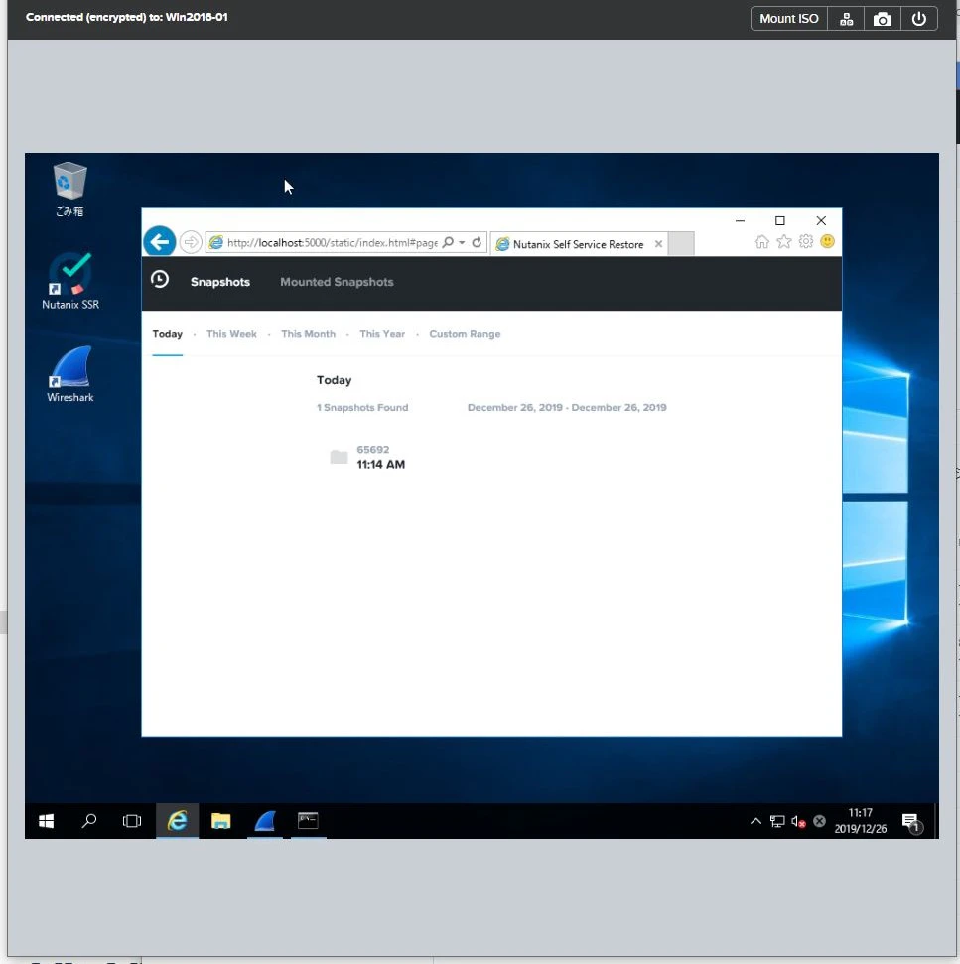This screenshot has height=964, width=960.
Task: Click the IE feedback smiley icon
Action: (827, 241)
